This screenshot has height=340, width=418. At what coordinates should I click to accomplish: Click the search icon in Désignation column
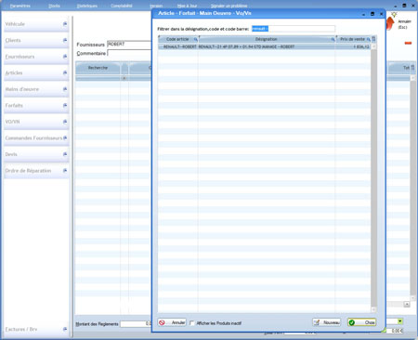333,39
